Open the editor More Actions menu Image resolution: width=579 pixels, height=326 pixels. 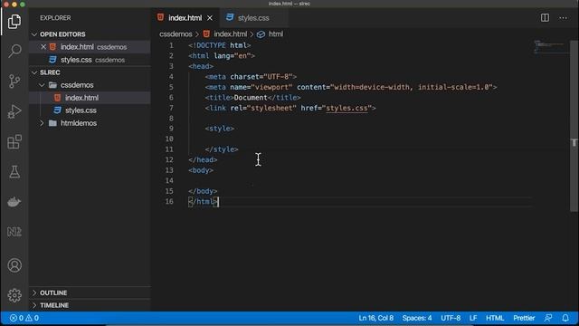tap(563, 18)
